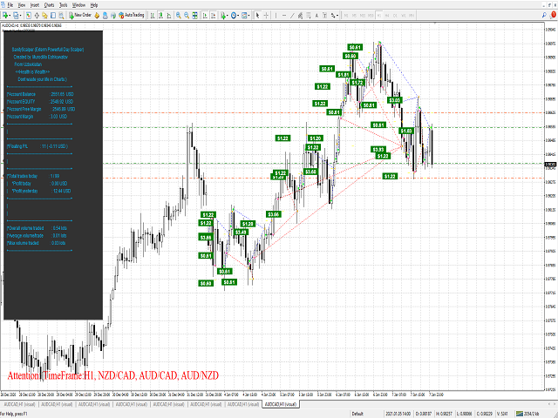Tile chart windows with the grid icon
This screenshot has height=418, width=558.
tap(195, 16)
